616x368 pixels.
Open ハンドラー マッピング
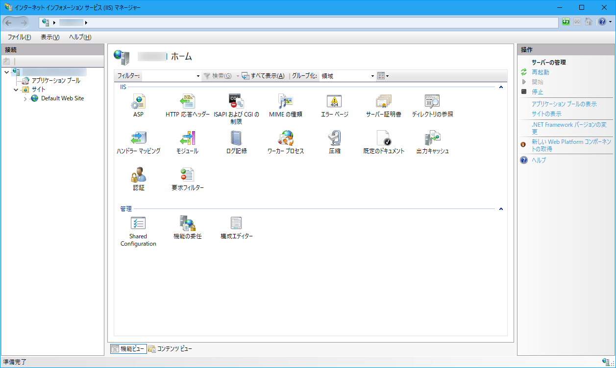pos(139,141)
